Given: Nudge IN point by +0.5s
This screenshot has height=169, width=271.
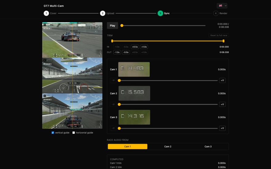Looking at the screenshot, I should coord(135,47).
